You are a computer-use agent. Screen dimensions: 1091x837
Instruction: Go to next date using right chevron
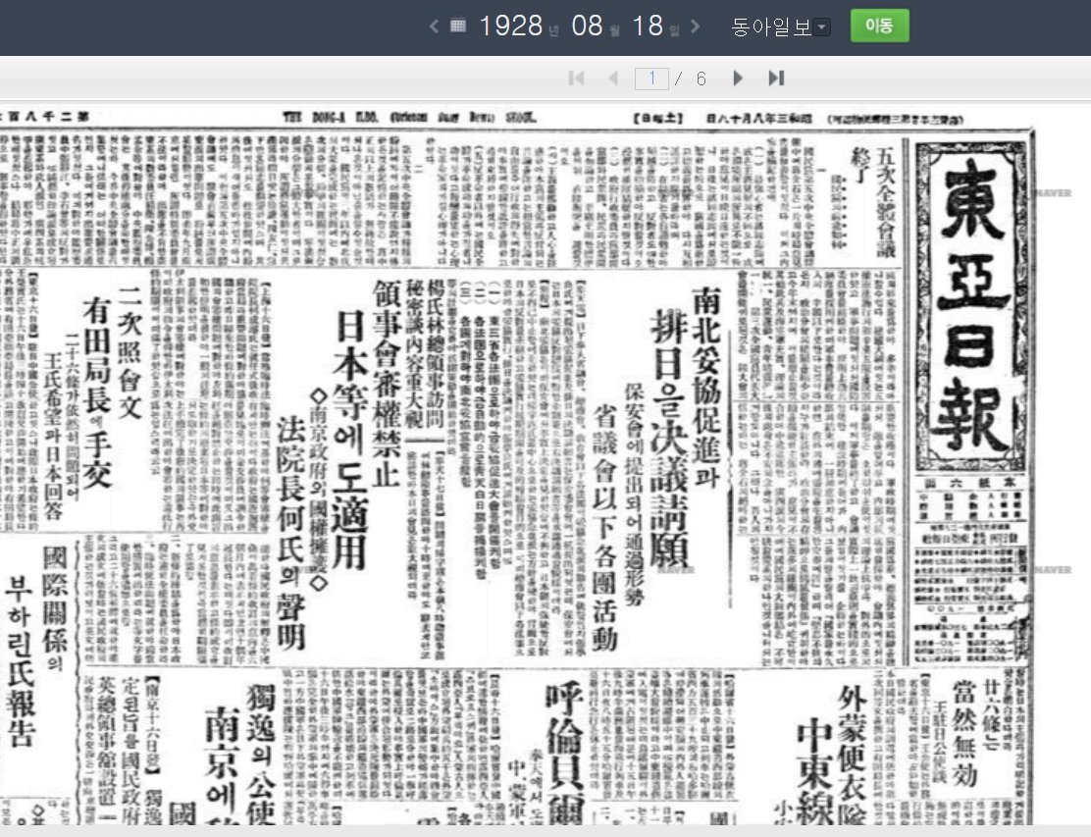(x=695, y=26)
